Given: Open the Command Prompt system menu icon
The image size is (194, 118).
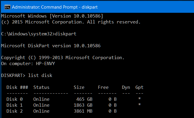Looking at the screenshot, I should tap(7, 7).
